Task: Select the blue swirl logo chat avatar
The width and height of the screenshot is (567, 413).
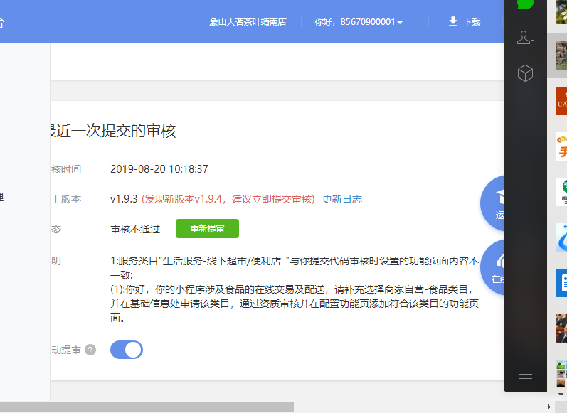Action: pyautogui.click(x=561, y=237)
